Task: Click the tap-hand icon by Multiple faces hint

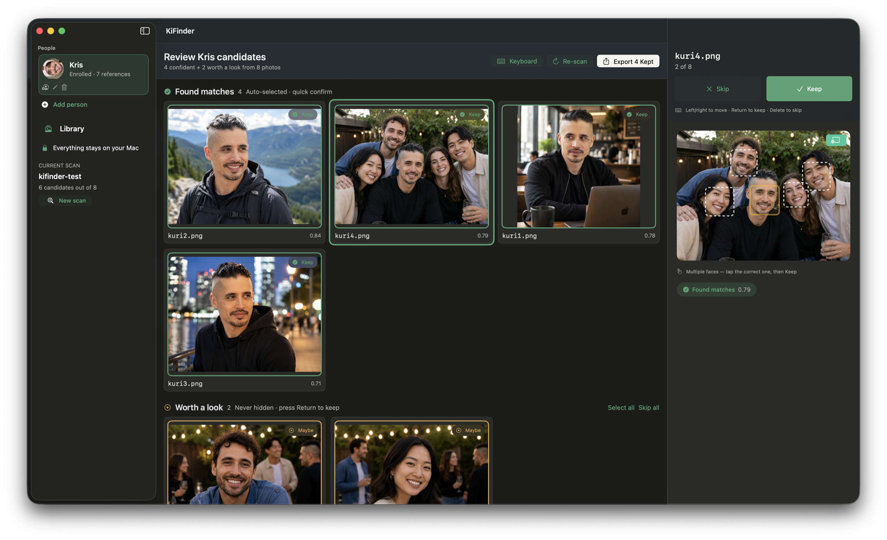Action: click(x=679, y=271)
